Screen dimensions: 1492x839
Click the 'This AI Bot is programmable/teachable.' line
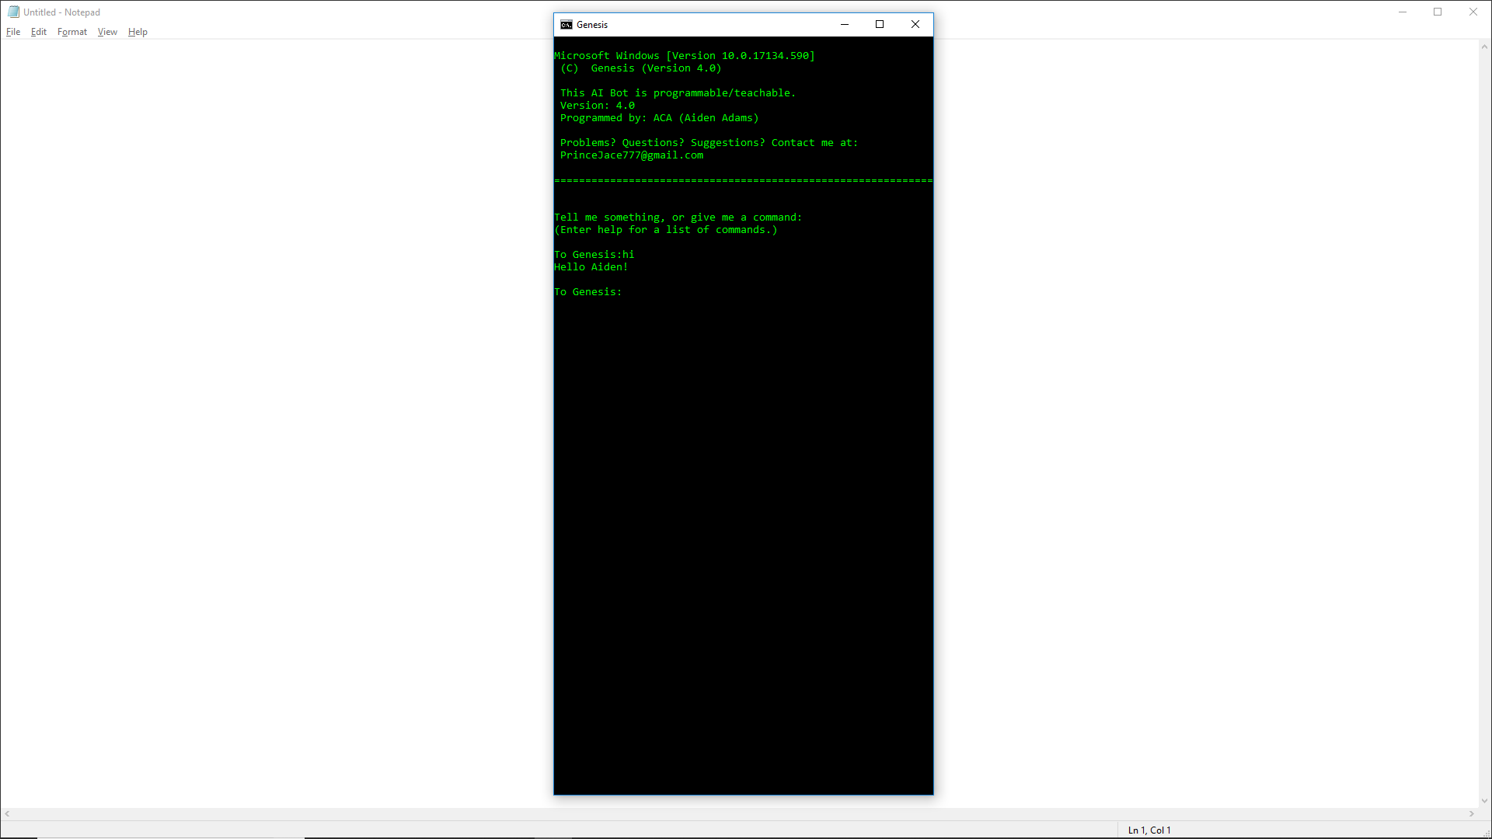(678, 93)
